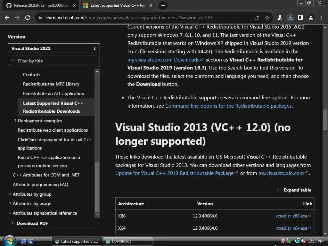Expand Deployment examples node
328x246 pixels.
(15, 121)
